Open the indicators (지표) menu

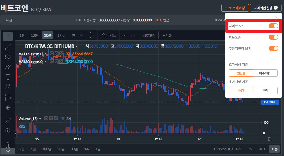point(109,35)
